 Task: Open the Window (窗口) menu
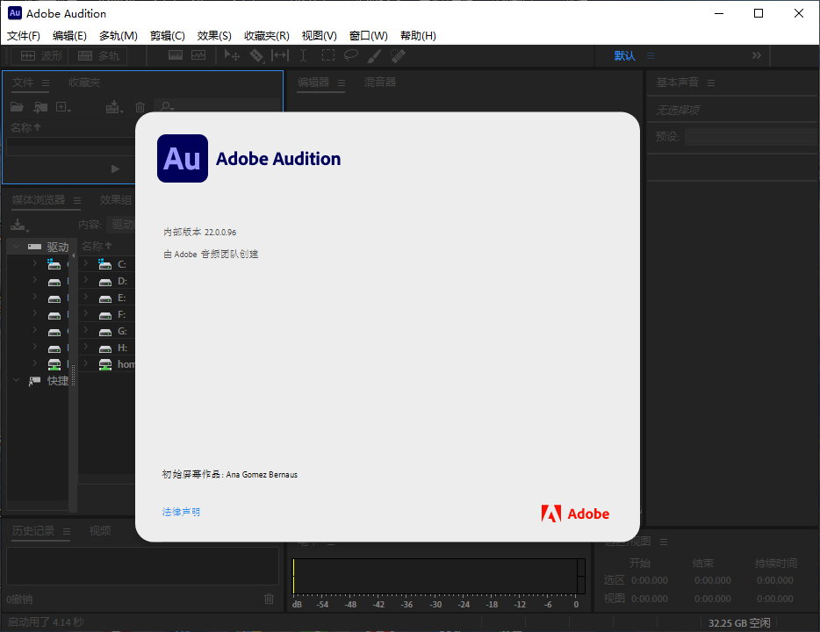point(369,35)
